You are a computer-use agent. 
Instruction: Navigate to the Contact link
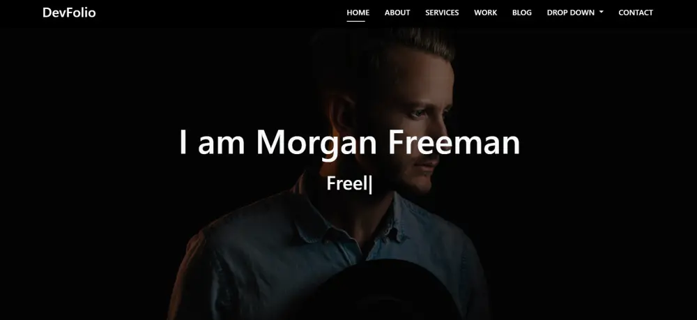coord(636,13)
